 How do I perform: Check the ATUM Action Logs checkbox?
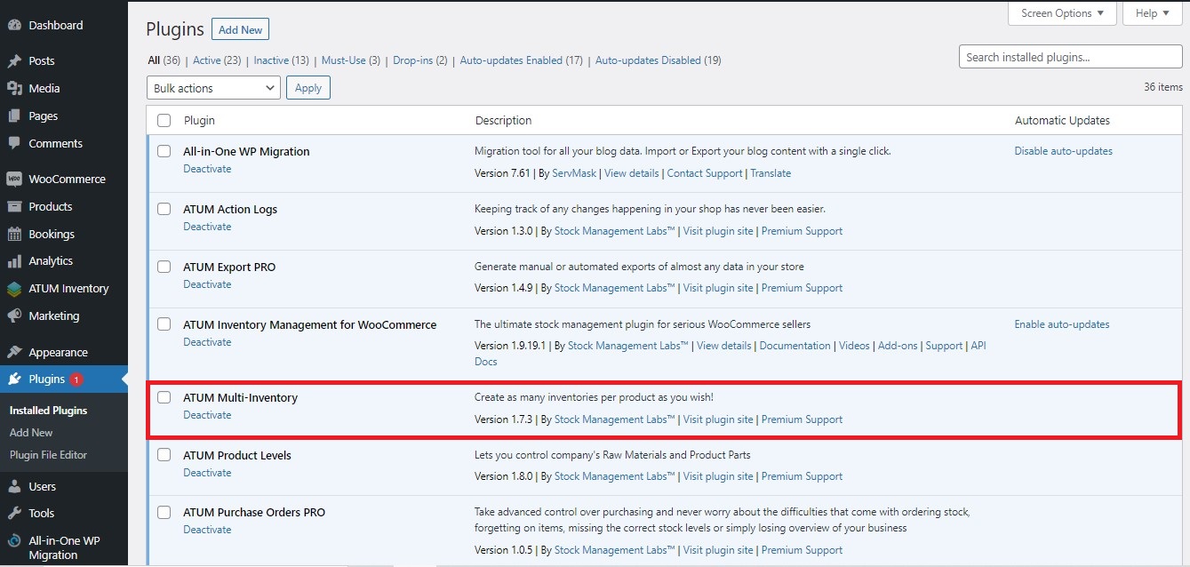[164, 209]
